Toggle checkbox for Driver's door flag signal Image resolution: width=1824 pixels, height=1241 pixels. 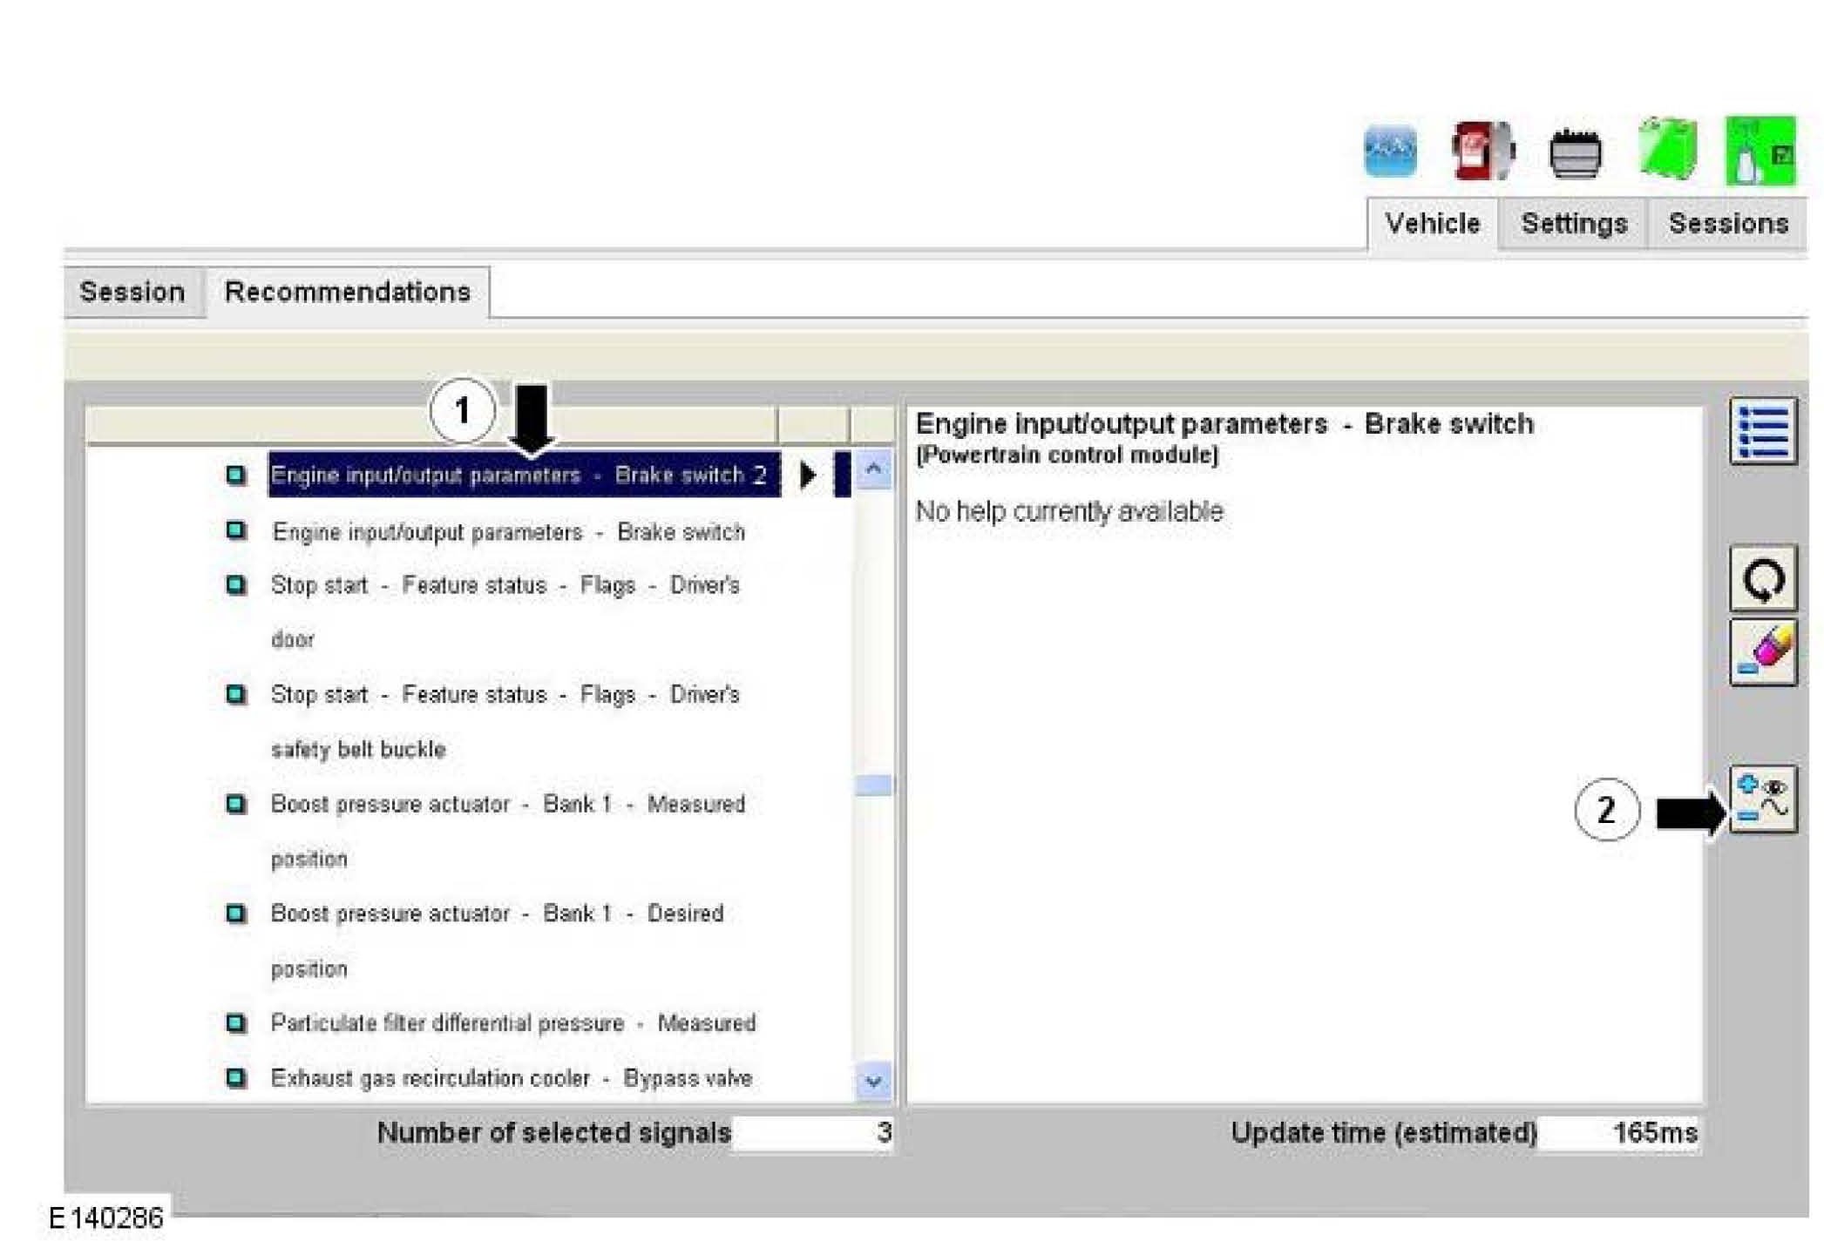click(235, 584)
